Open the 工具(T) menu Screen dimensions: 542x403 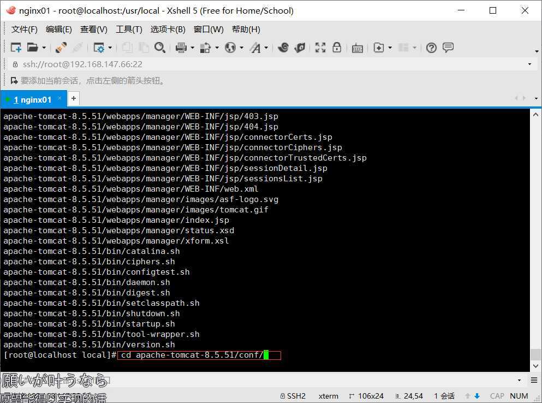point(129,29)
